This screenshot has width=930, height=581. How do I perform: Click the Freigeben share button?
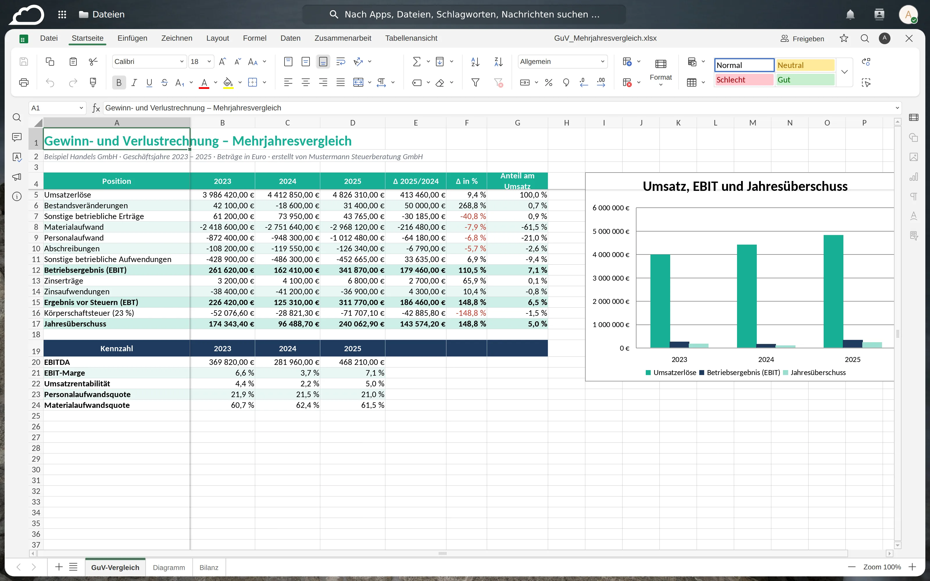point(802,38)
